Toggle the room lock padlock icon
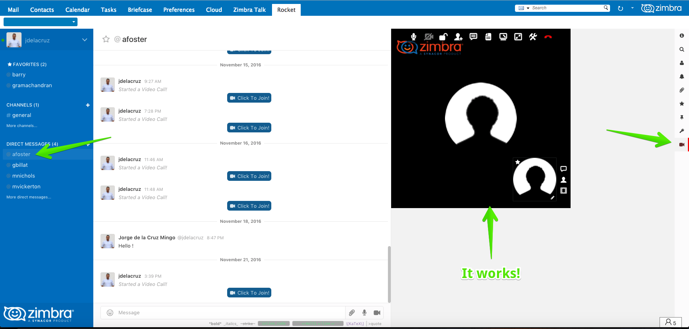This screenshot has width=689, height=329. click(444, 37)
